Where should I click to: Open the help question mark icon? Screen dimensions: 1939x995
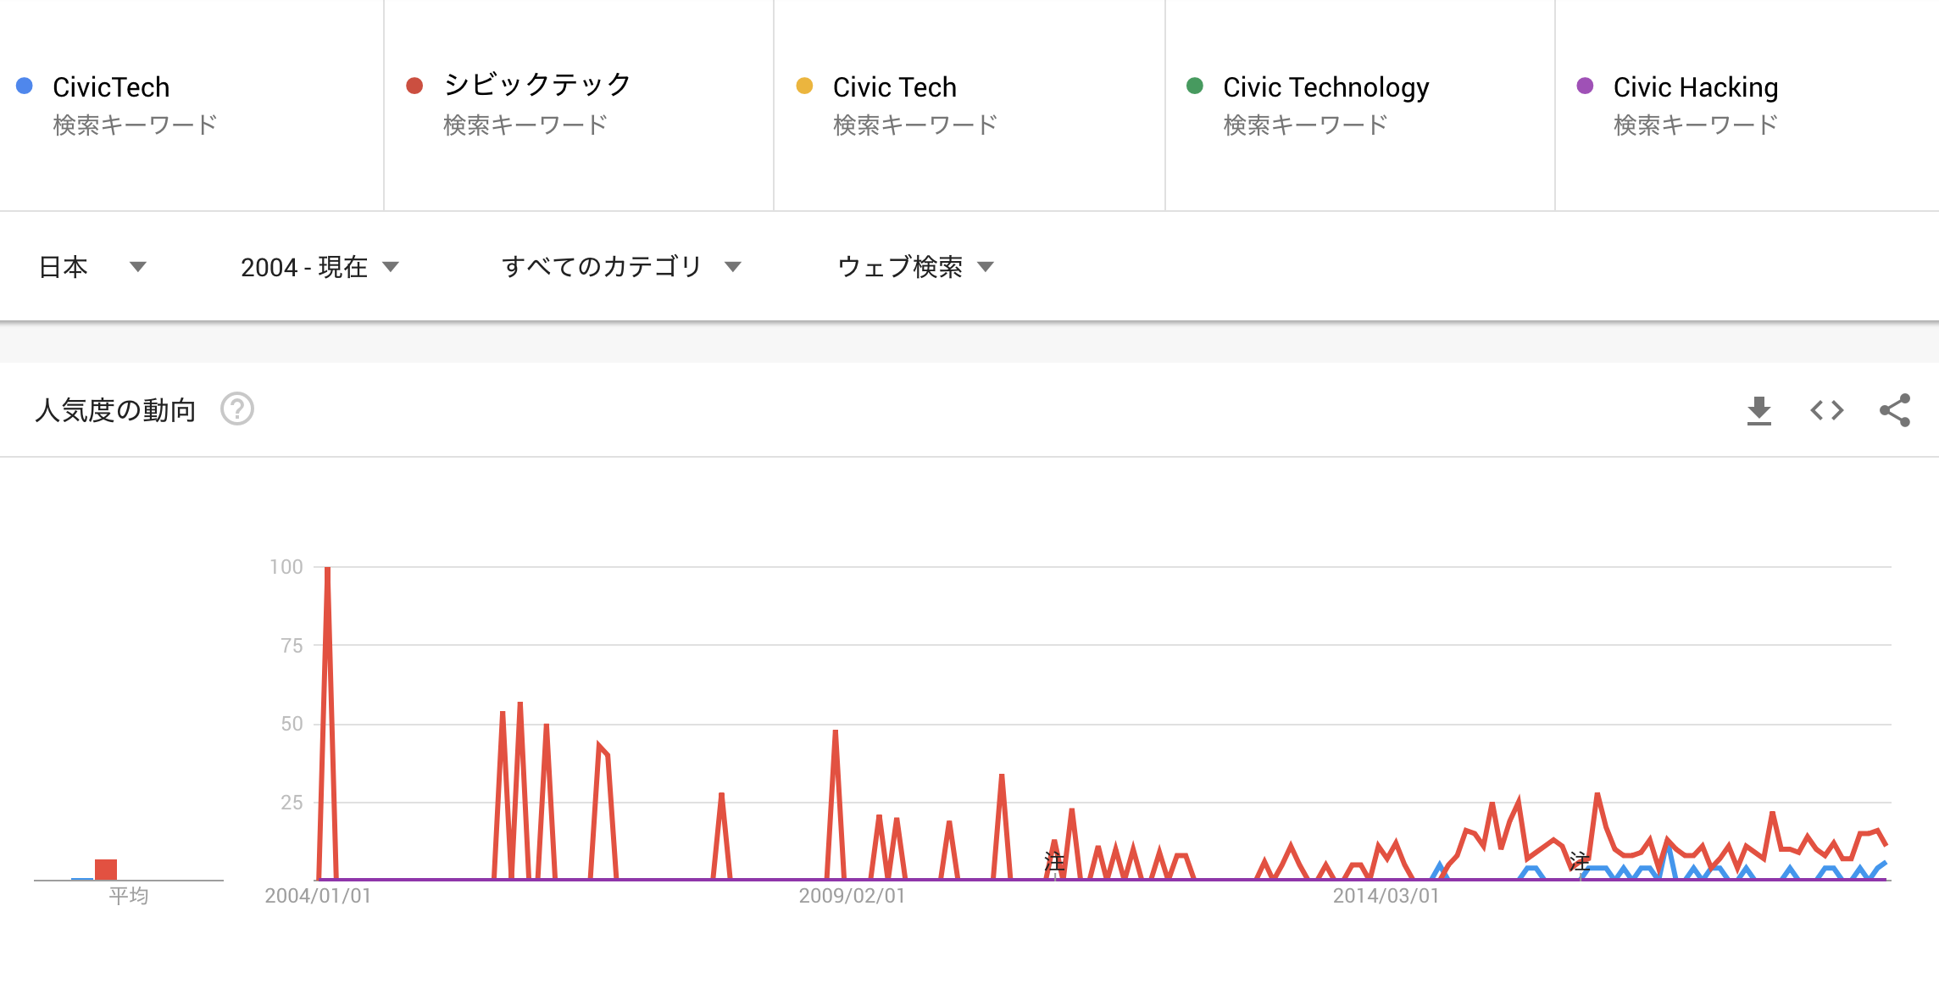tap(237, 409)
